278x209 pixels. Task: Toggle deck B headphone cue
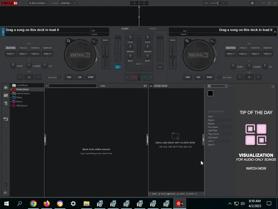tap(160, 67)
